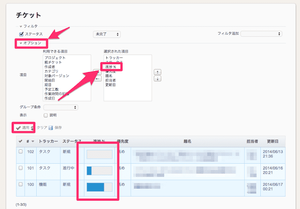Check the checkbox for ticket 100
Viewport: 300px width, 209px height.
21,184
